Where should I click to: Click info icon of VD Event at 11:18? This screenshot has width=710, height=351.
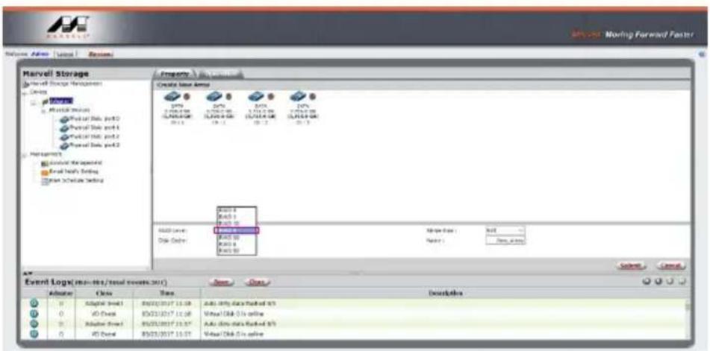34,314
